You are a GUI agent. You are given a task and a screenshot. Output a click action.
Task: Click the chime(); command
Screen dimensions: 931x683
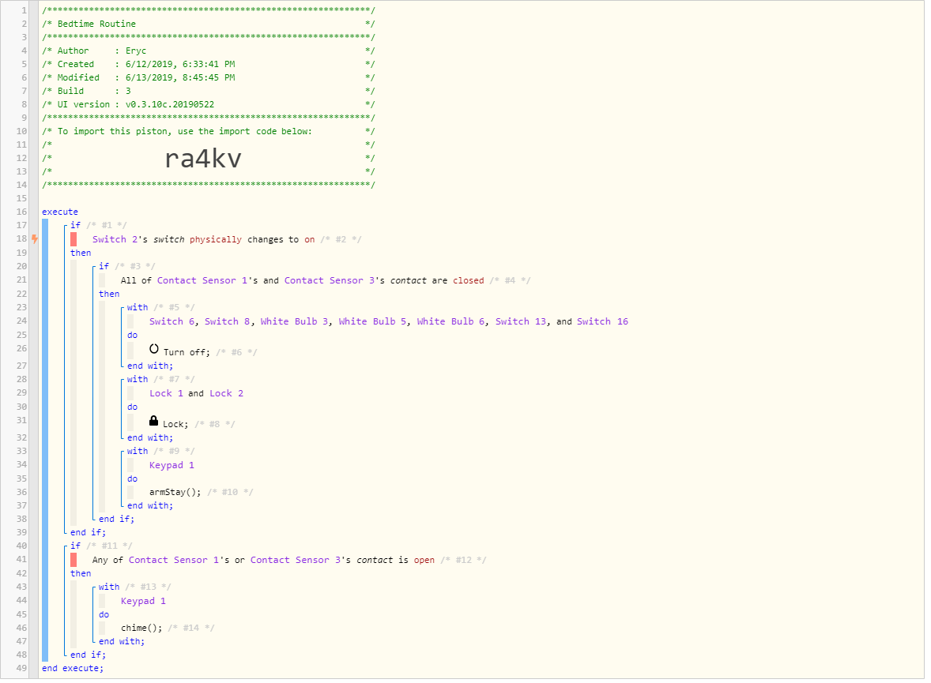tap(141, 628)
